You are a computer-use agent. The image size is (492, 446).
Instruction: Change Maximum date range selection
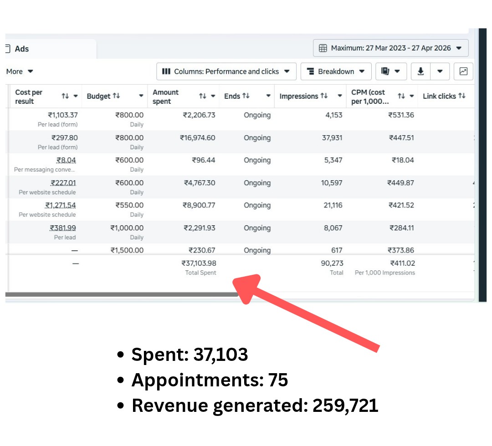click(x=390, y=48)
